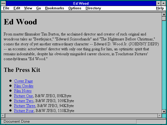
Task: Open the Directory menu
Action: tap(93, 8)
